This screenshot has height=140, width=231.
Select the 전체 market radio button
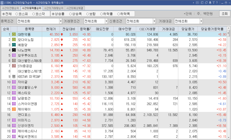(x=4, y=14)
